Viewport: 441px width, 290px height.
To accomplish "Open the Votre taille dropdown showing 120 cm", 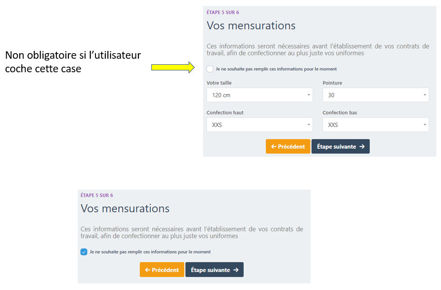I will pos(259,95).
